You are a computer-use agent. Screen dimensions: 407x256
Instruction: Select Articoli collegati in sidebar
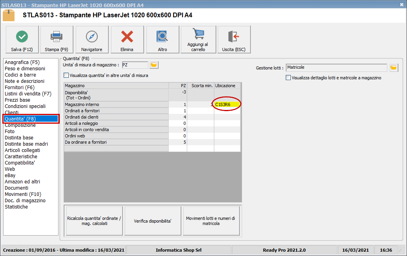22,150
